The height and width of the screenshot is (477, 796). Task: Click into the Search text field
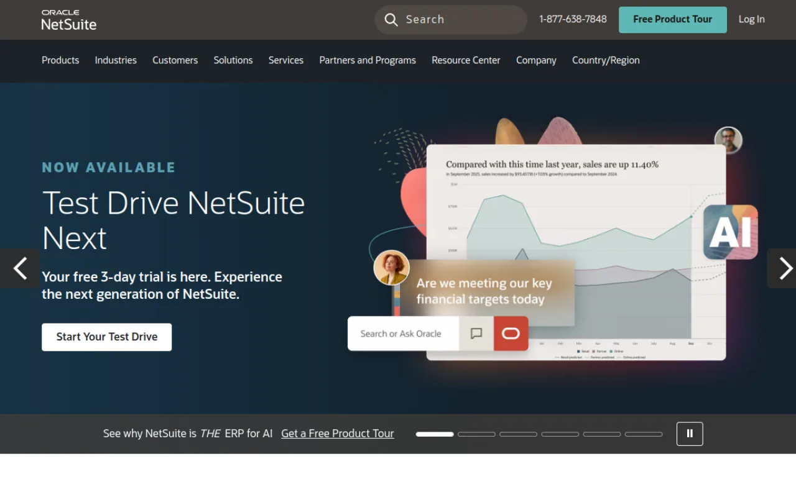pyautogui.click(x=451, y=20)
